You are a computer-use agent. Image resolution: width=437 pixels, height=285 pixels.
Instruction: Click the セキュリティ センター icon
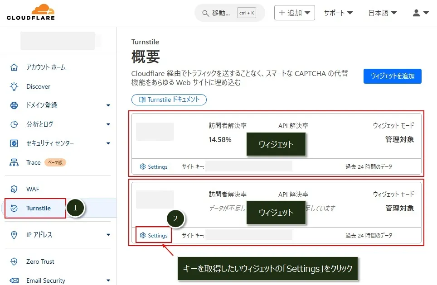14,143
